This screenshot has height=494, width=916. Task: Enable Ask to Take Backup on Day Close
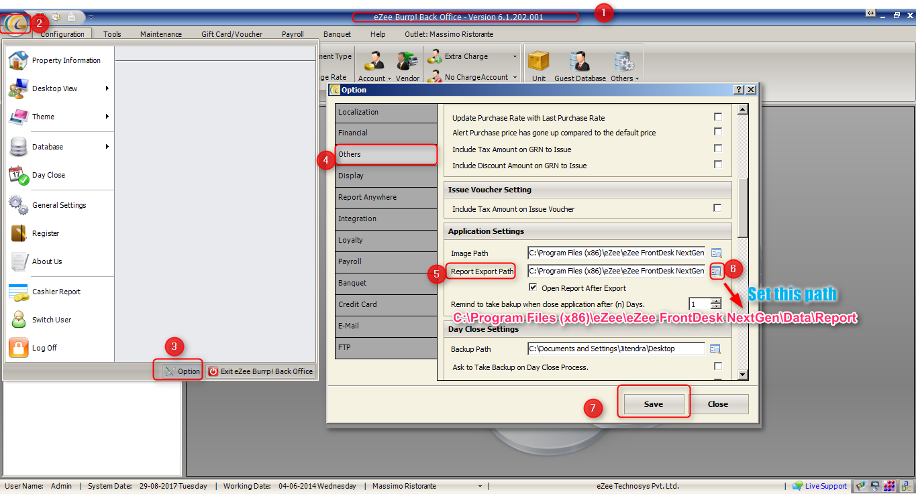point(718,366)
